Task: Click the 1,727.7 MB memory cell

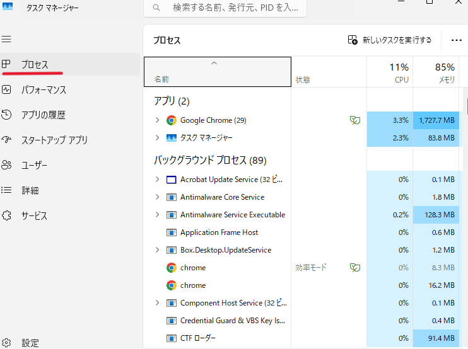Action: click(436, 120)
